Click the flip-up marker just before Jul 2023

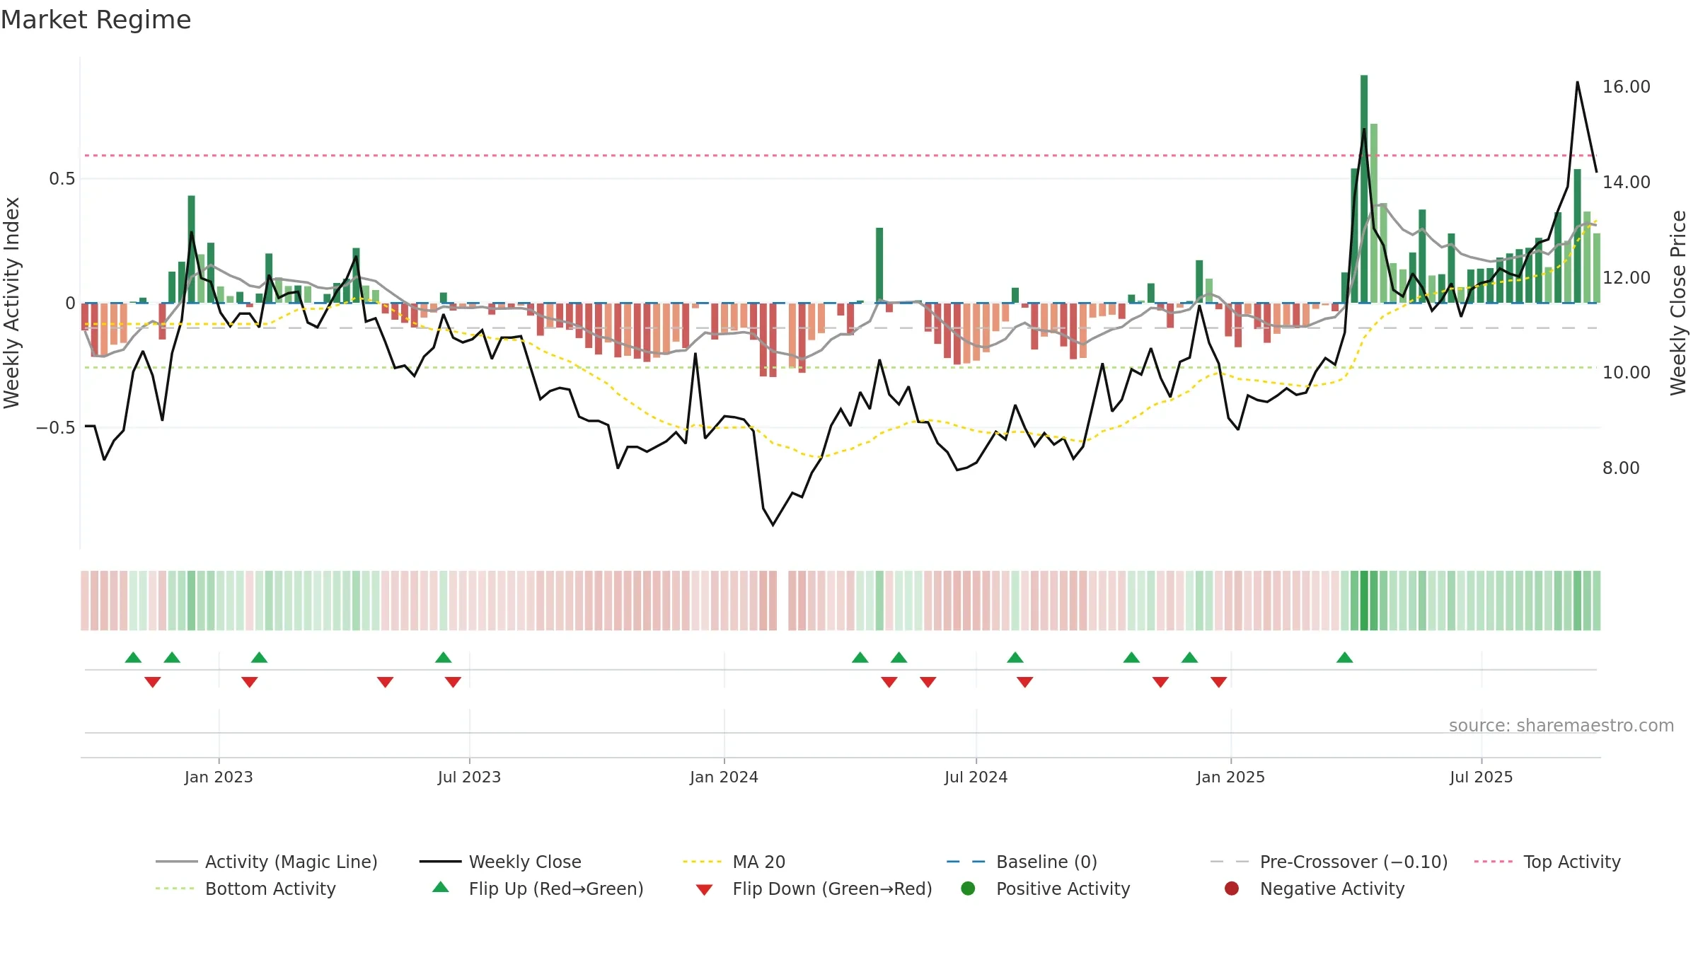click(x=444, y=657)
